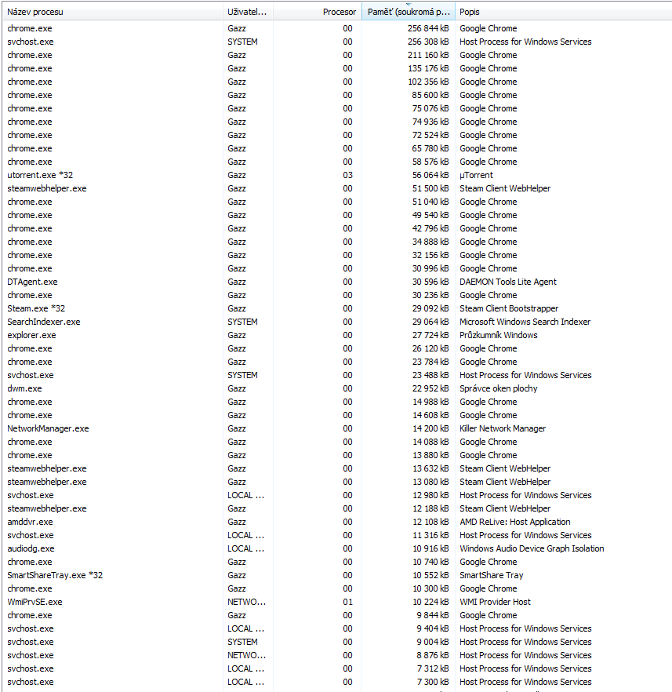
Task: Select the explorer.exe process name
Action: tap(31, 335)
